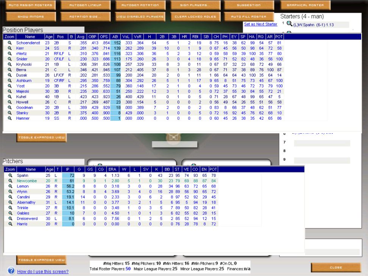368x276 pixels.
Task: Select Newcombe in pitchers list
Action: [x=27, y=181]
